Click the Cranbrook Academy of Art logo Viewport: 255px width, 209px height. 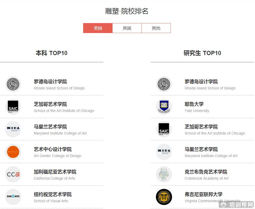(164, 174)
